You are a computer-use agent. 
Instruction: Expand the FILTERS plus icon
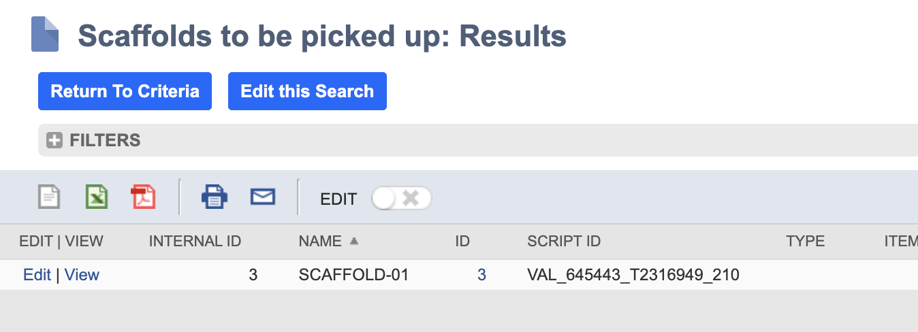(54, 140)
